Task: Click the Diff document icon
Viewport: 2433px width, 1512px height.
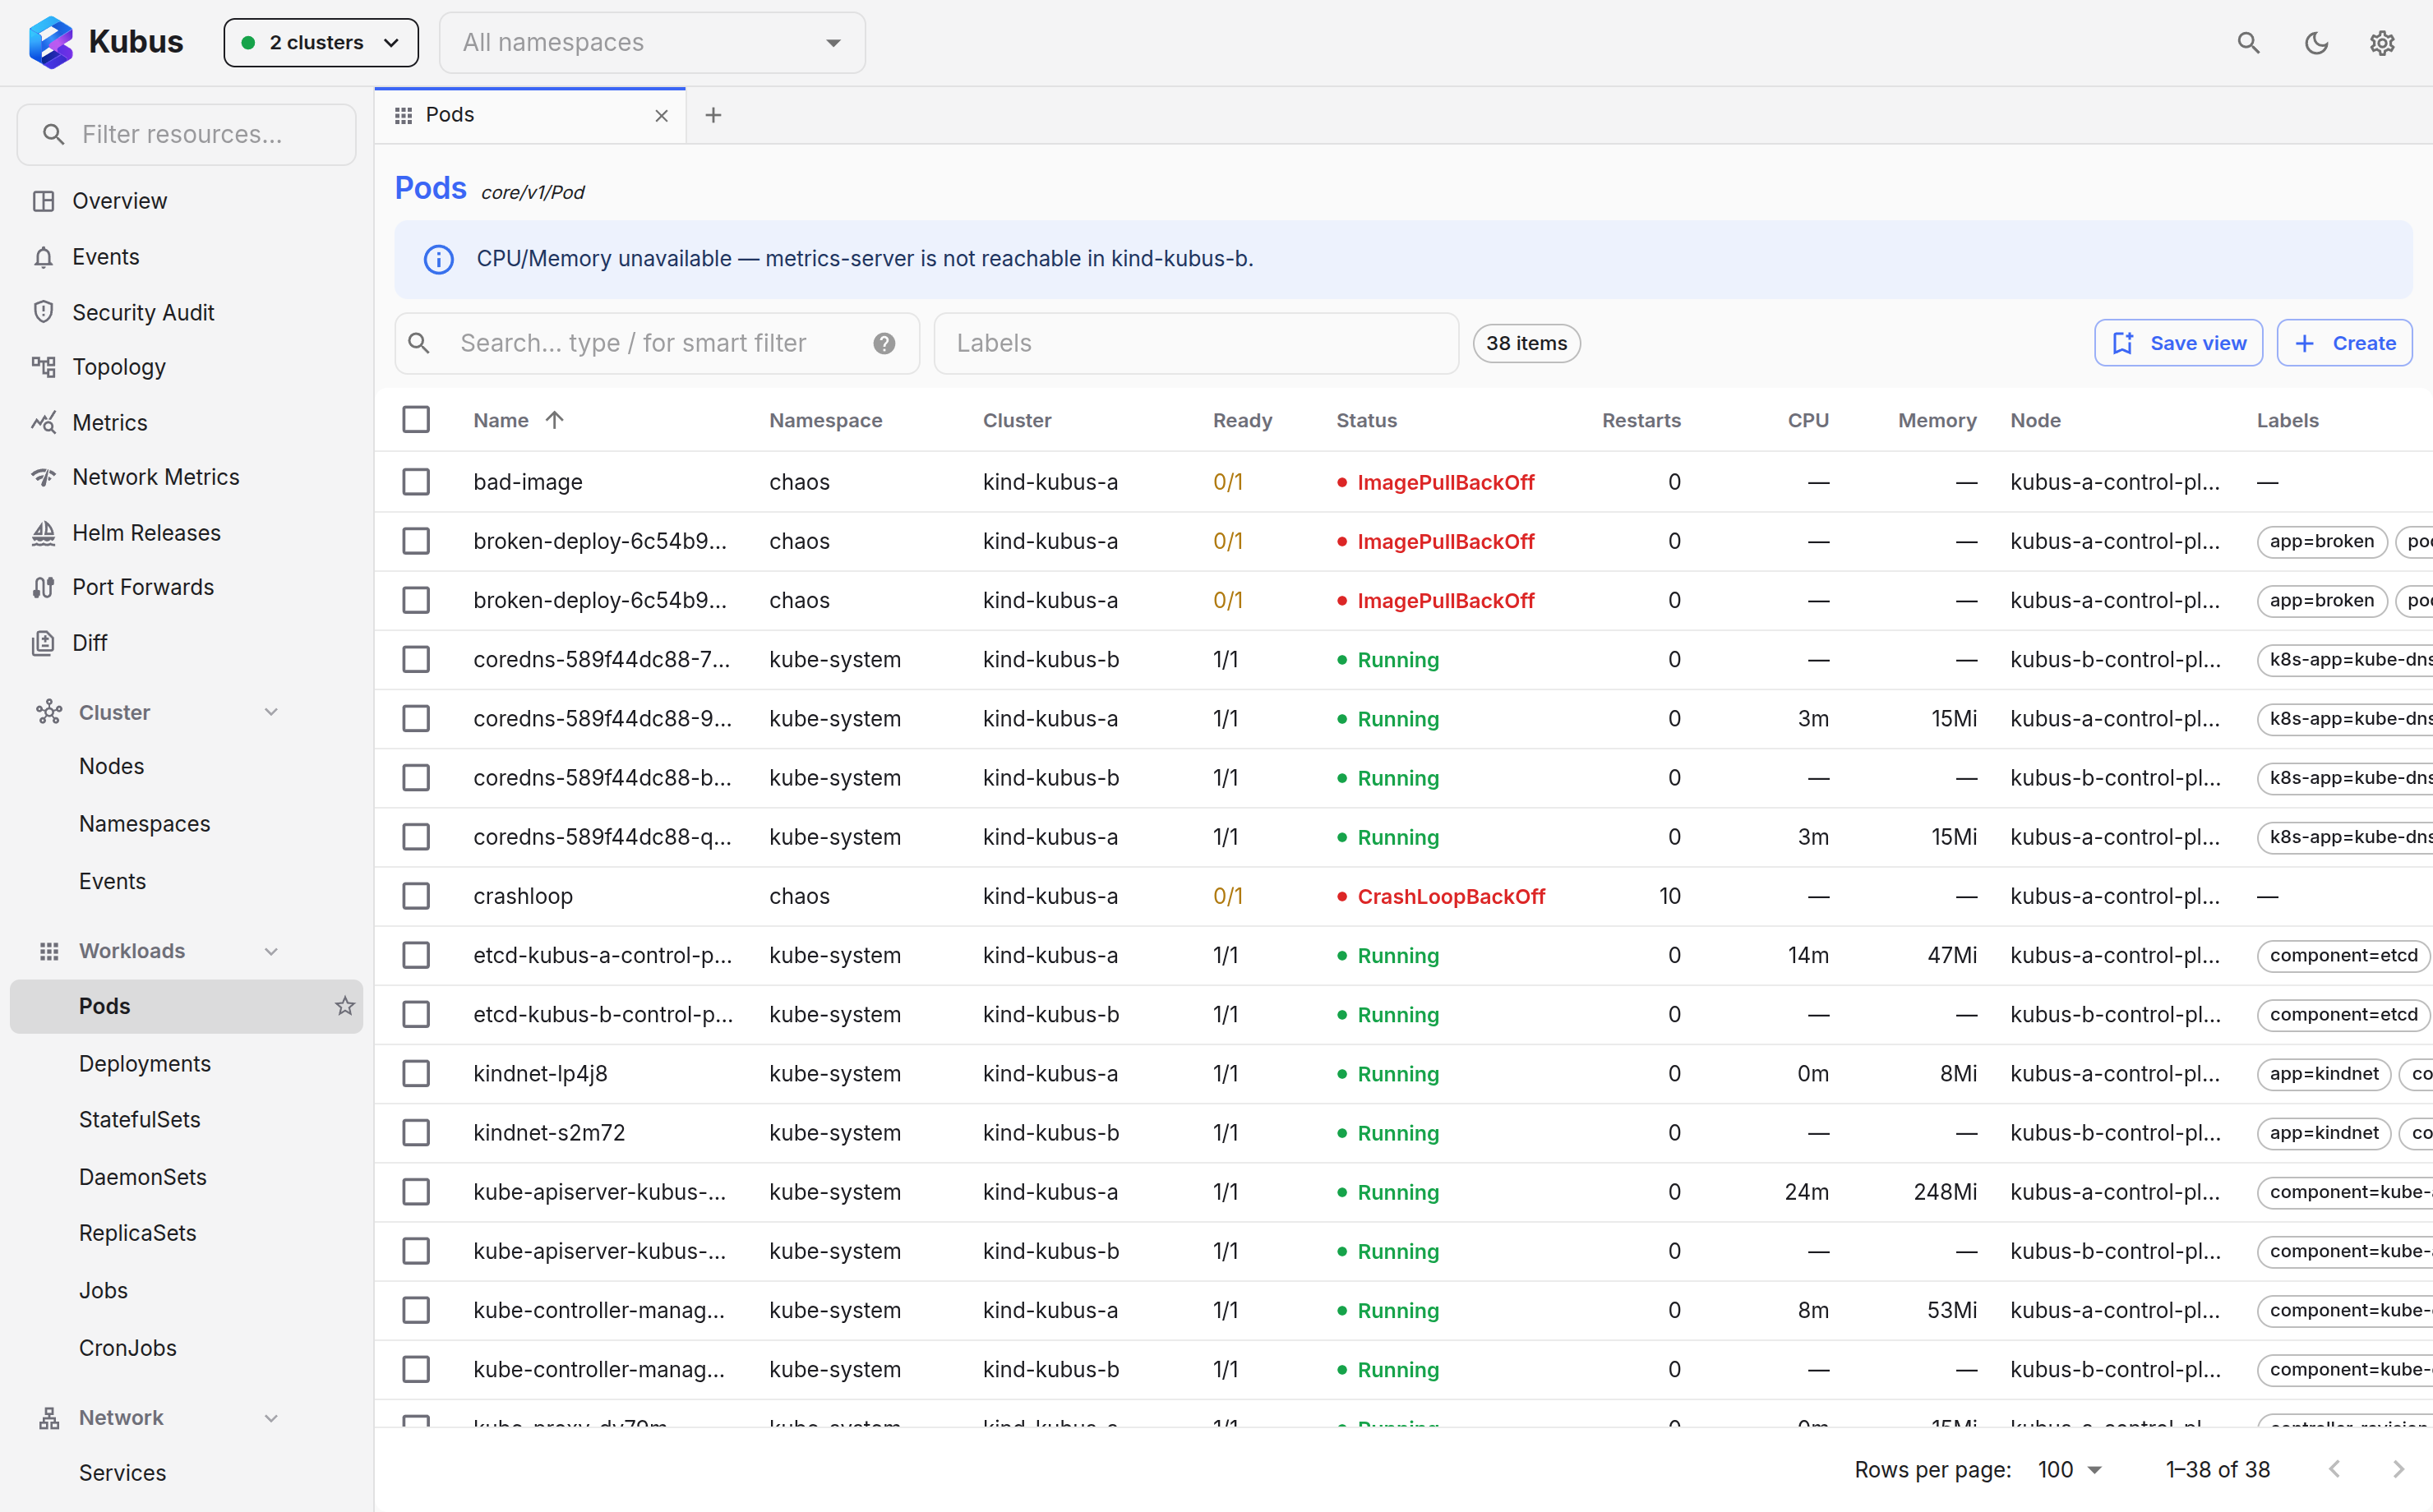Action: tap(43, 643)
